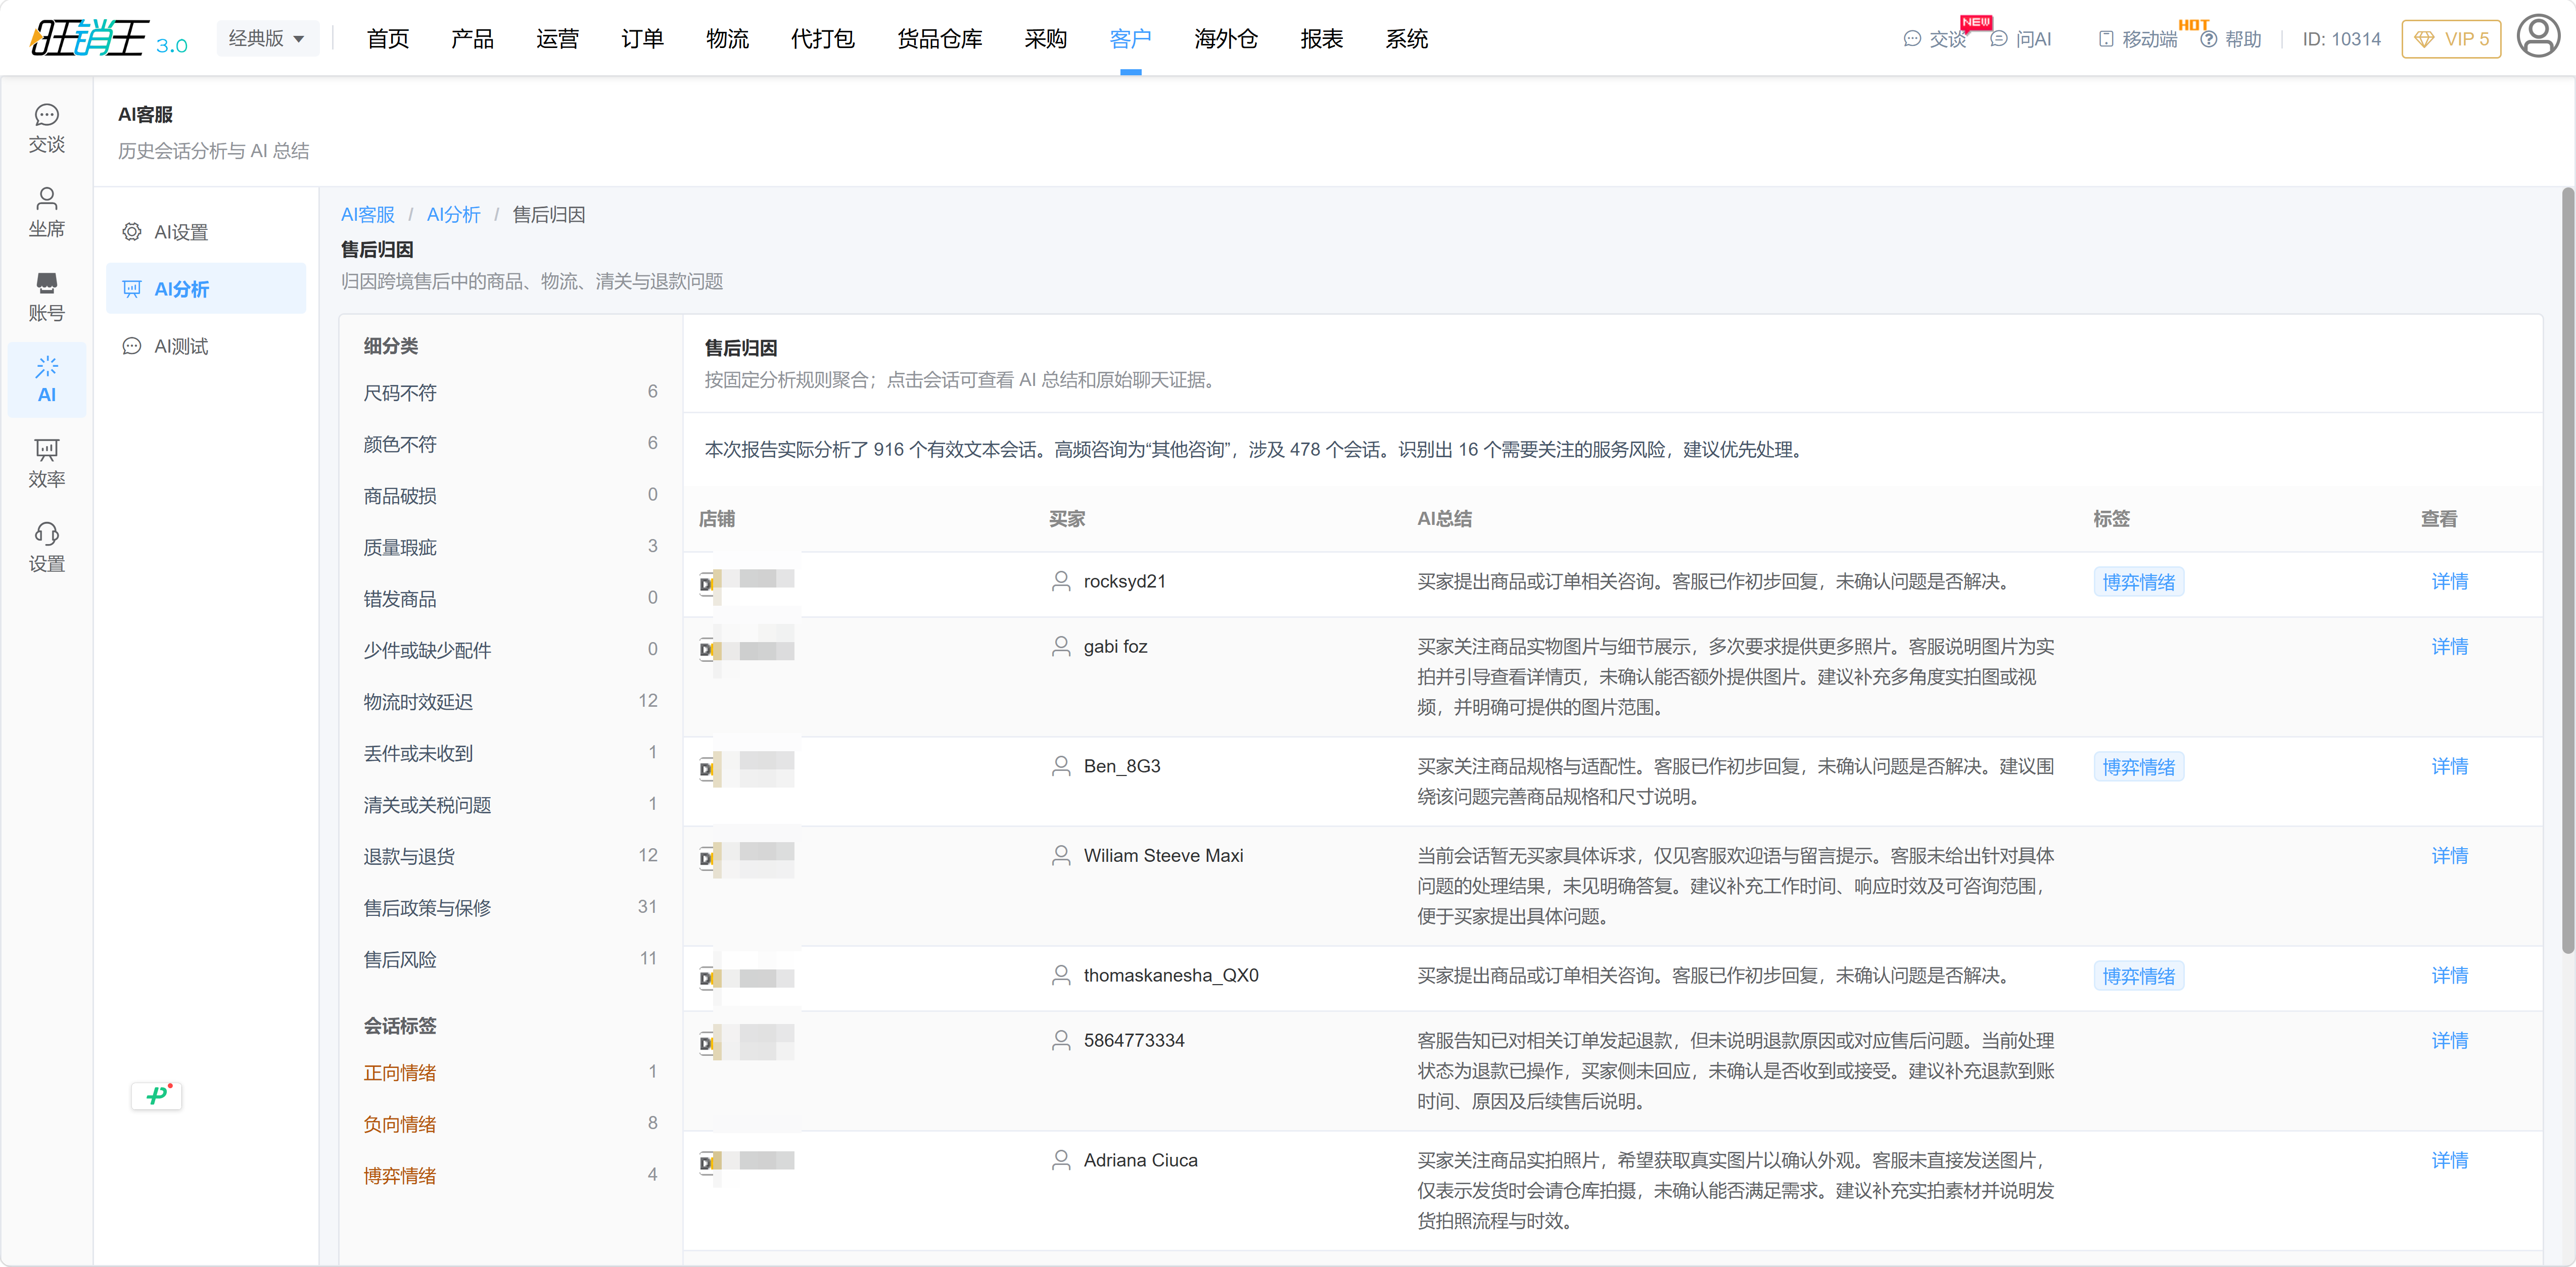Switch to the 客户 top menu
The image size is (2576, 1267).
[1130, 38]
